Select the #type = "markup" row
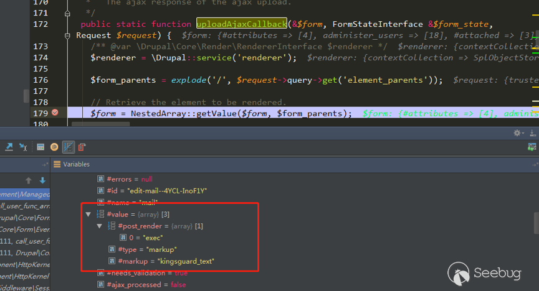539x291 pixels. point(142,249)
